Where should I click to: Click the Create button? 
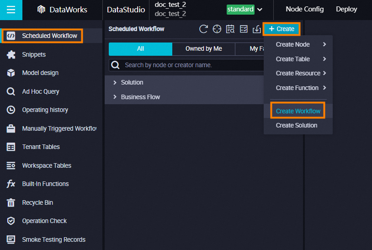(x=282, y=29)
